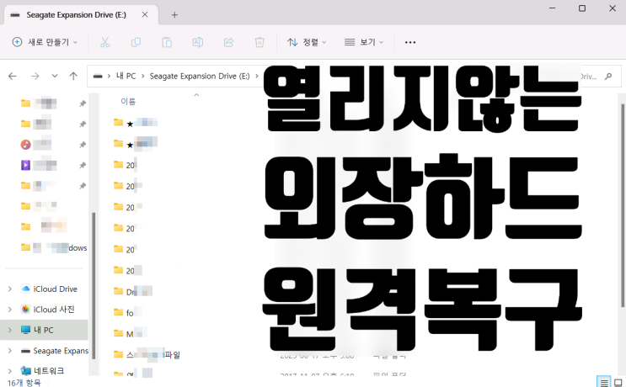Select the folder starting with fo

coord(128,312)
